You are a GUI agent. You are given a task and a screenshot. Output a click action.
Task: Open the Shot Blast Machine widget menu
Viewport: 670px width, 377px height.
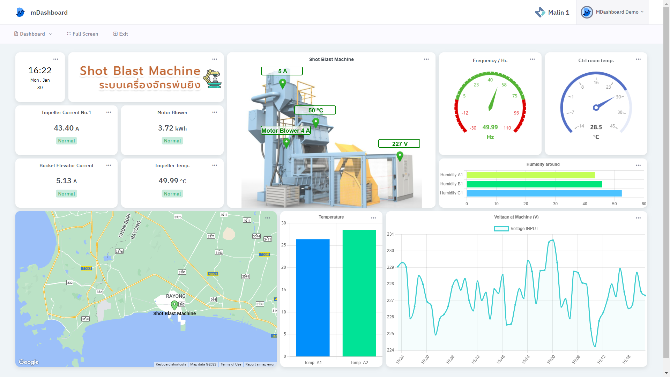(x=426, y=59)
